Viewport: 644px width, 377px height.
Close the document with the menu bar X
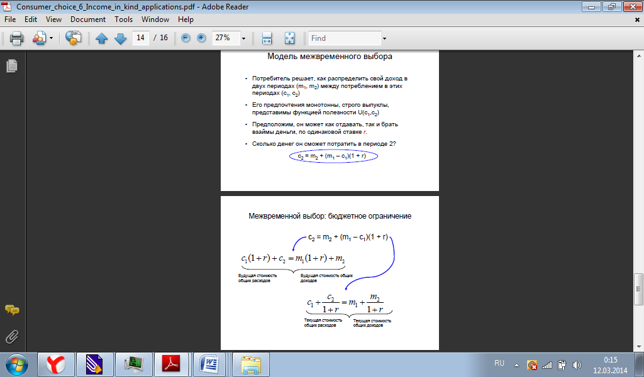638,19
